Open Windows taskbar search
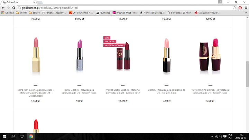This screenshot has height=140, width=249. (13, 136)
